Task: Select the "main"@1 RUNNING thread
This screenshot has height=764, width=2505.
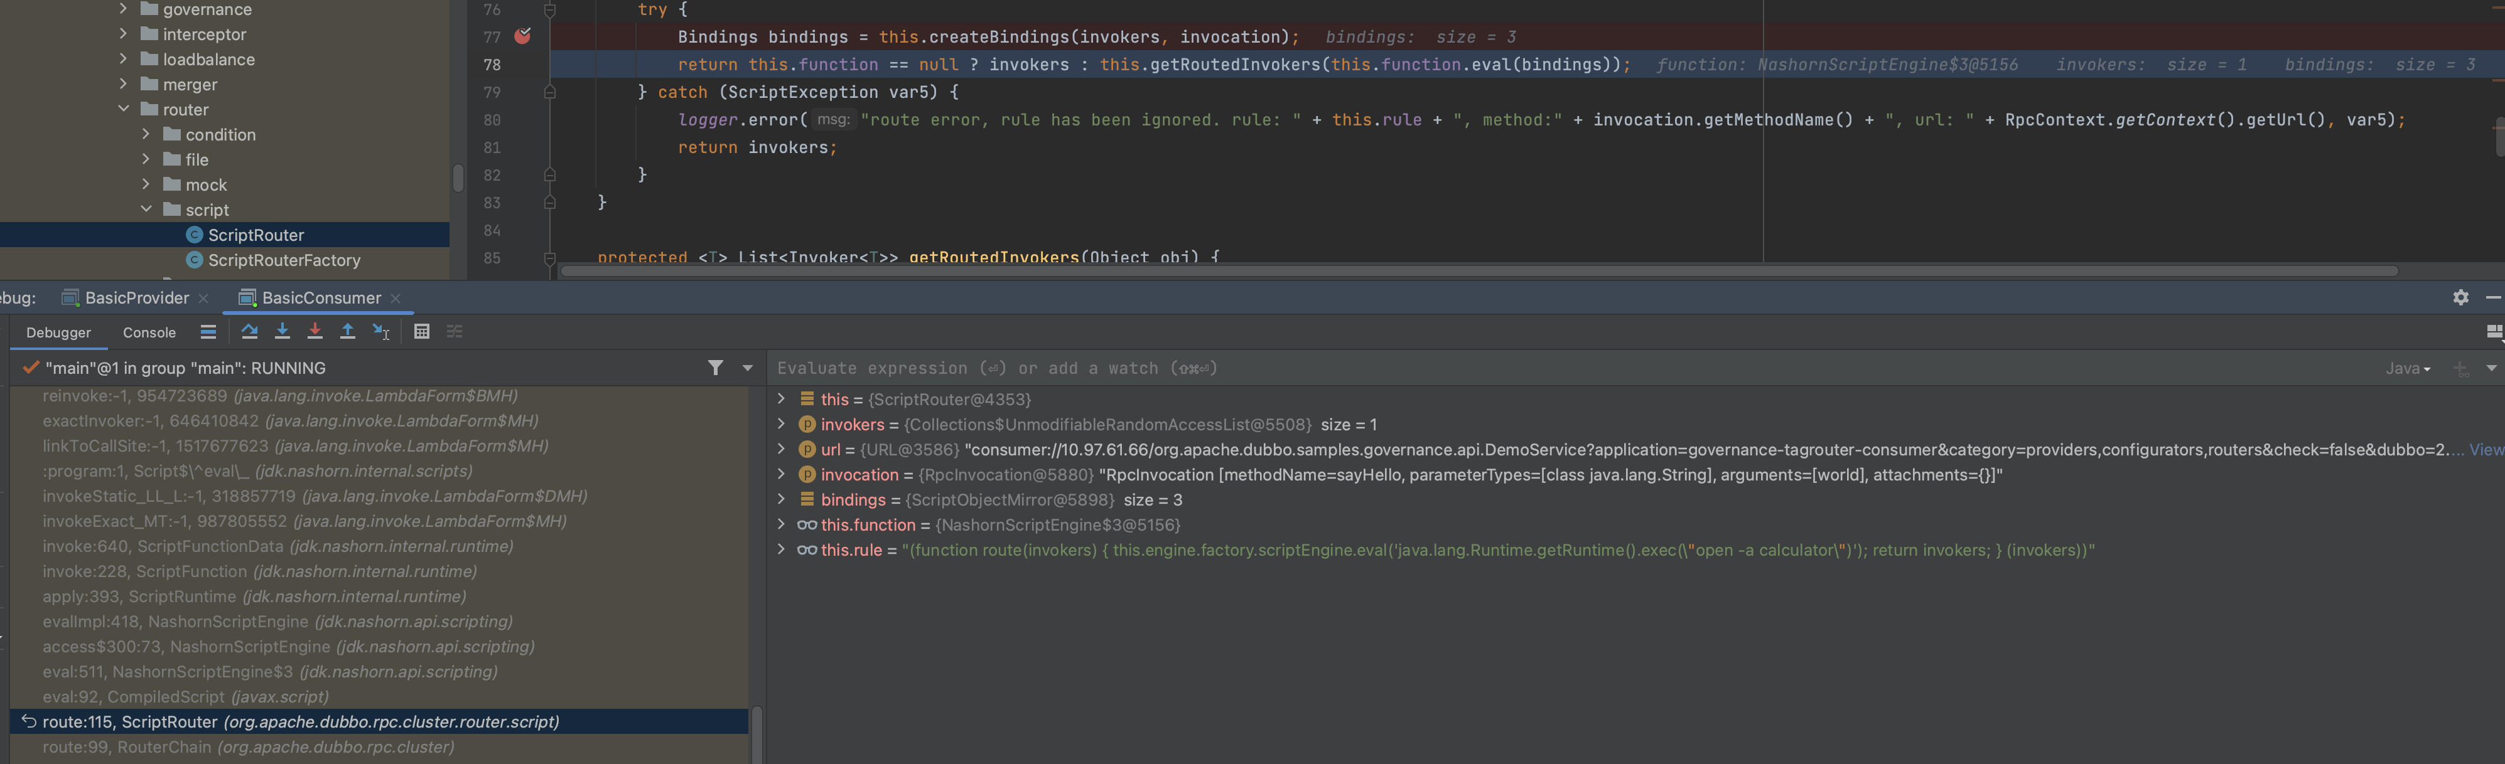Action: [185, 368]
